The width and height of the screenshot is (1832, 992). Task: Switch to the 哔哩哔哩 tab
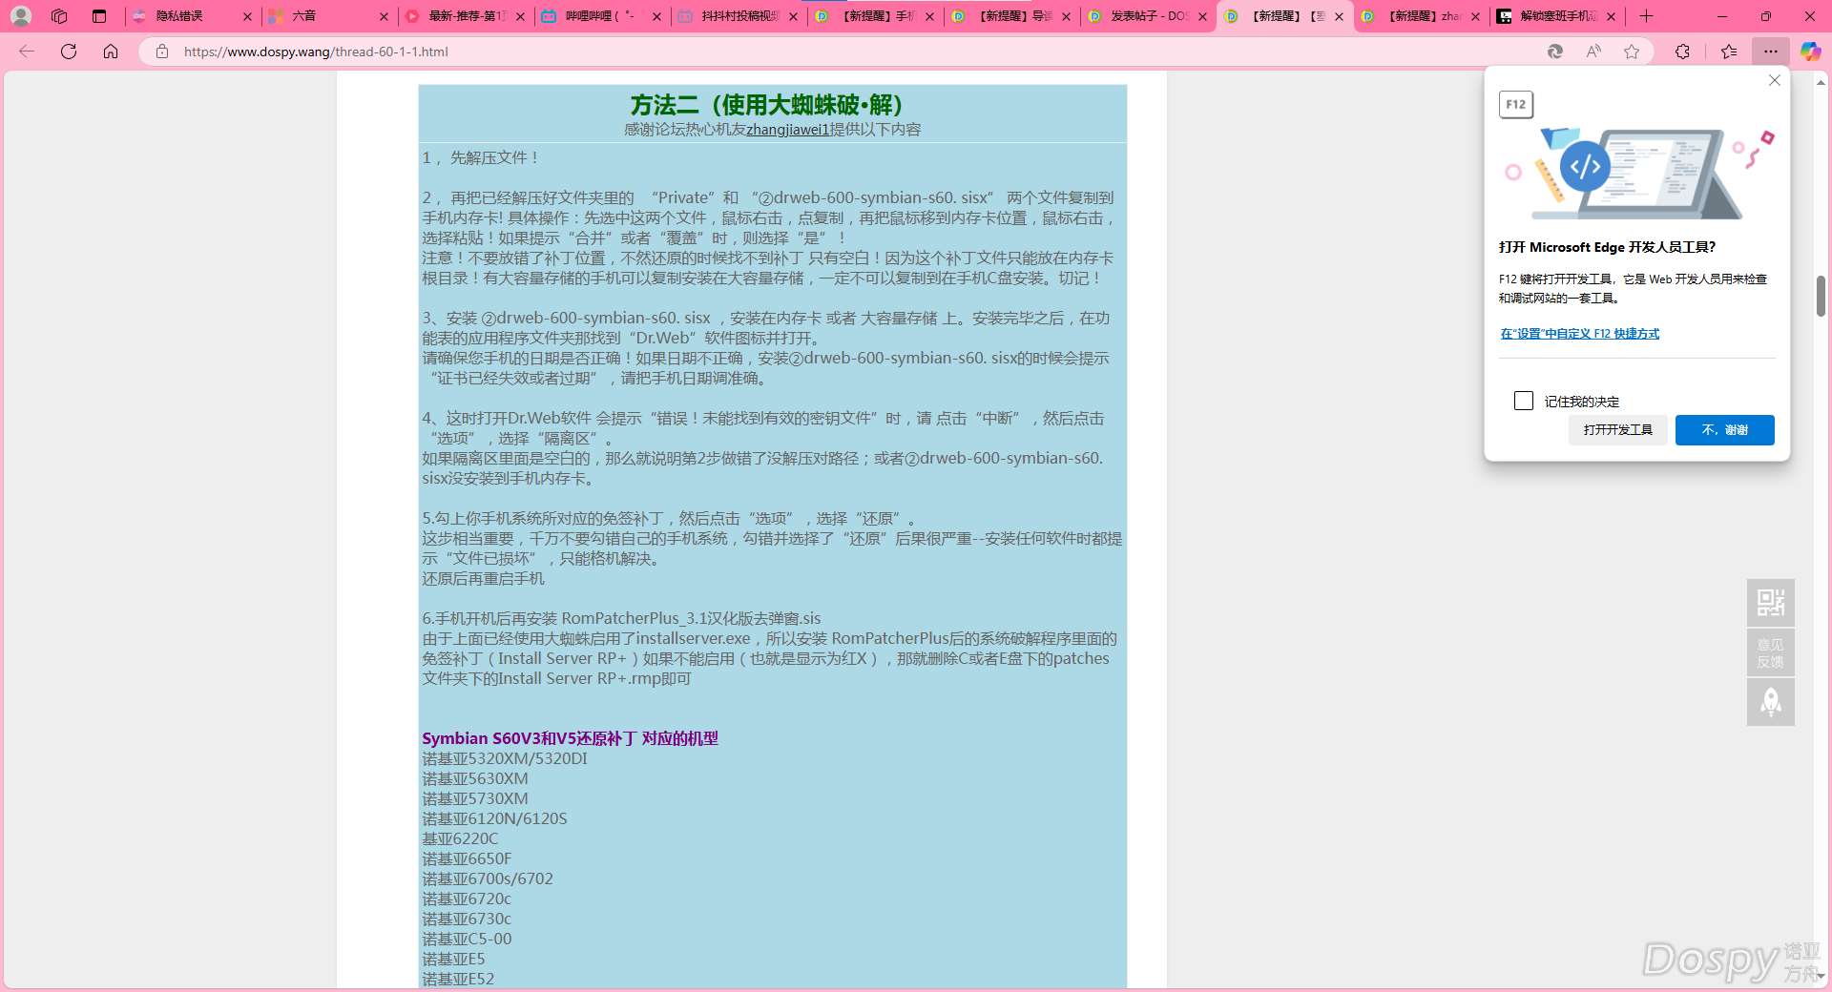[x=592, y=16]
